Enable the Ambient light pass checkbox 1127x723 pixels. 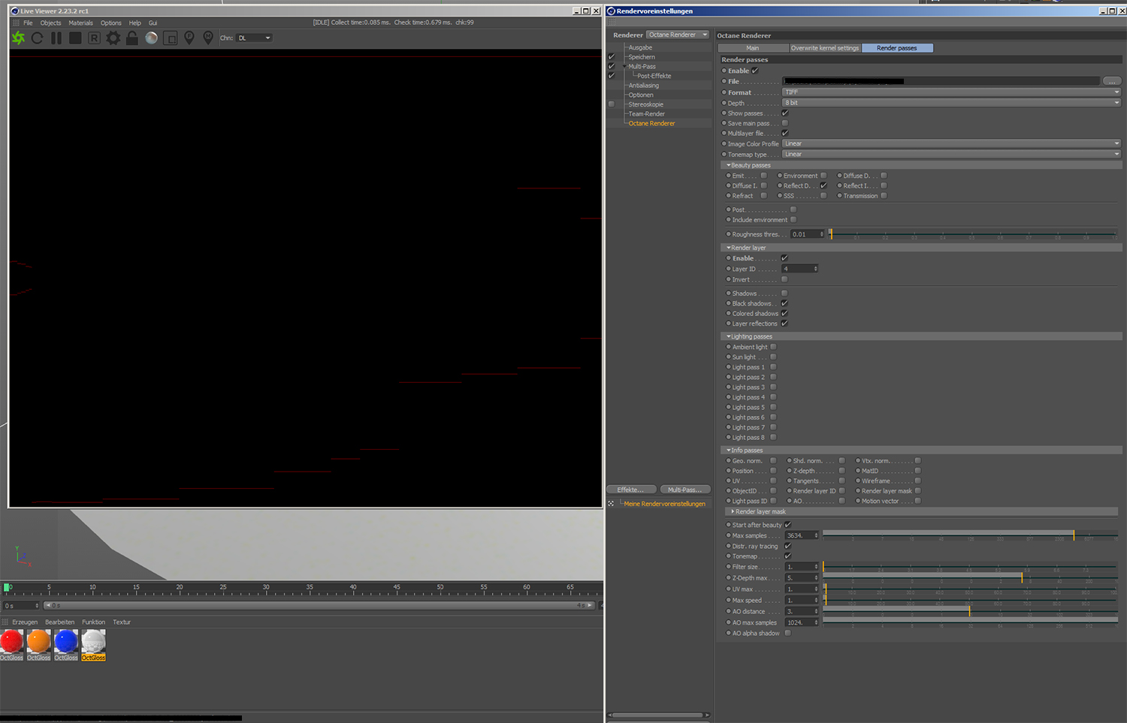pos(773,347)
